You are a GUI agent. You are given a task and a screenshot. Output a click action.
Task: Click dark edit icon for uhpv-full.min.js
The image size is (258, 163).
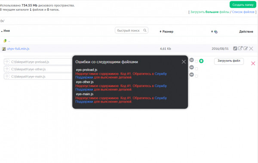[235, 48]
